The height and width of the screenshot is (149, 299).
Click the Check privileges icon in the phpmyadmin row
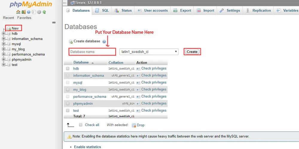(x=138, y=104)
